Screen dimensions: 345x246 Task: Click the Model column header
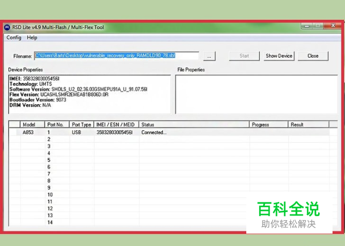point(32,125)
